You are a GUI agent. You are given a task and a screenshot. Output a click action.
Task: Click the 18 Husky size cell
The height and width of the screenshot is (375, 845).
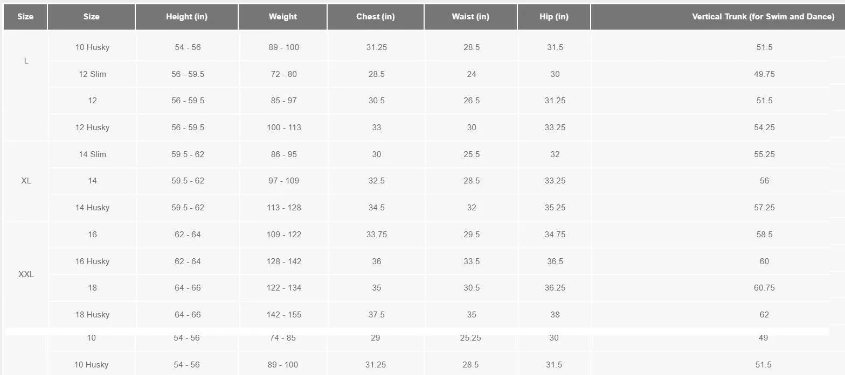click(x=92, y=315)
